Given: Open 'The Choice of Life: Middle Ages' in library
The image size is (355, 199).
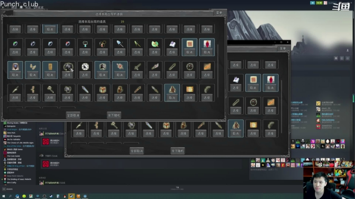Looking at the screenshot, I should coord(20,143).
